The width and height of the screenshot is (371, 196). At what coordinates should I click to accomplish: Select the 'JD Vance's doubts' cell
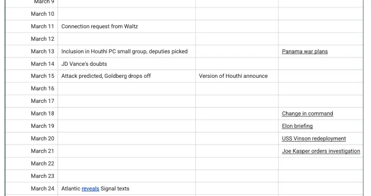(x=127, y=64)
